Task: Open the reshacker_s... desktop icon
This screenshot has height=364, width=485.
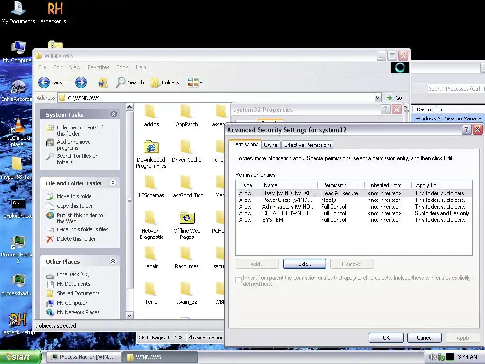Action: [x=55, y=12]
